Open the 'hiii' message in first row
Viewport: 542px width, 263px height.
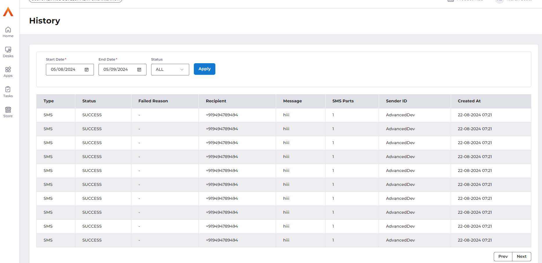pos(286,115)
